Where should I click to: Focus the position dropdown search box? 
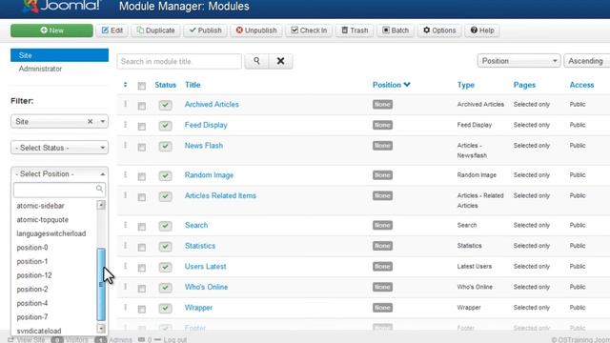[59, 190]
